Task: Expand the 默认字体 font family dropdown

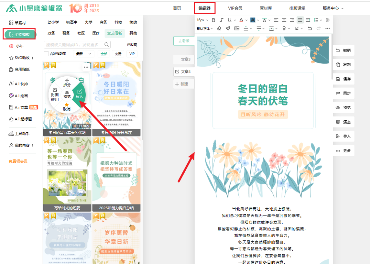Action: 205,28
